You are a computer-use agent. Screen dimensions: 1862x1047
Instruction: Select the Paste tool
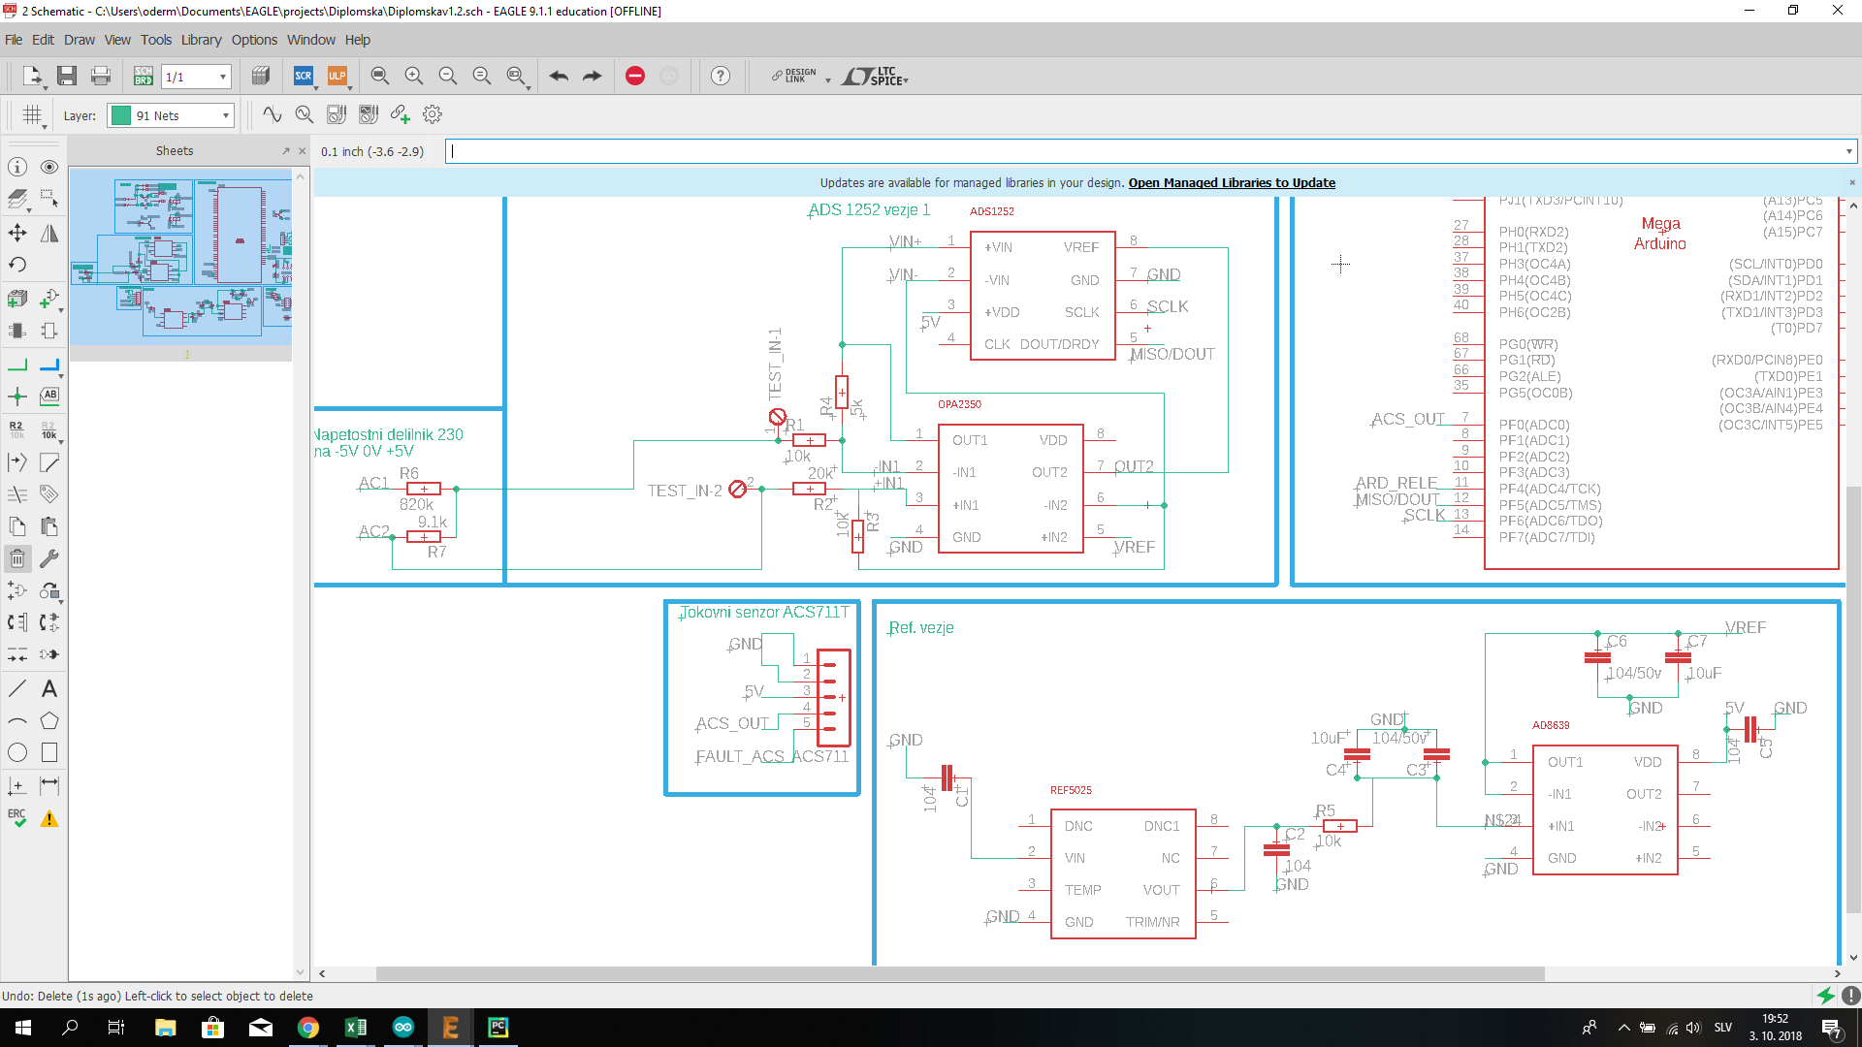point(49,526)
